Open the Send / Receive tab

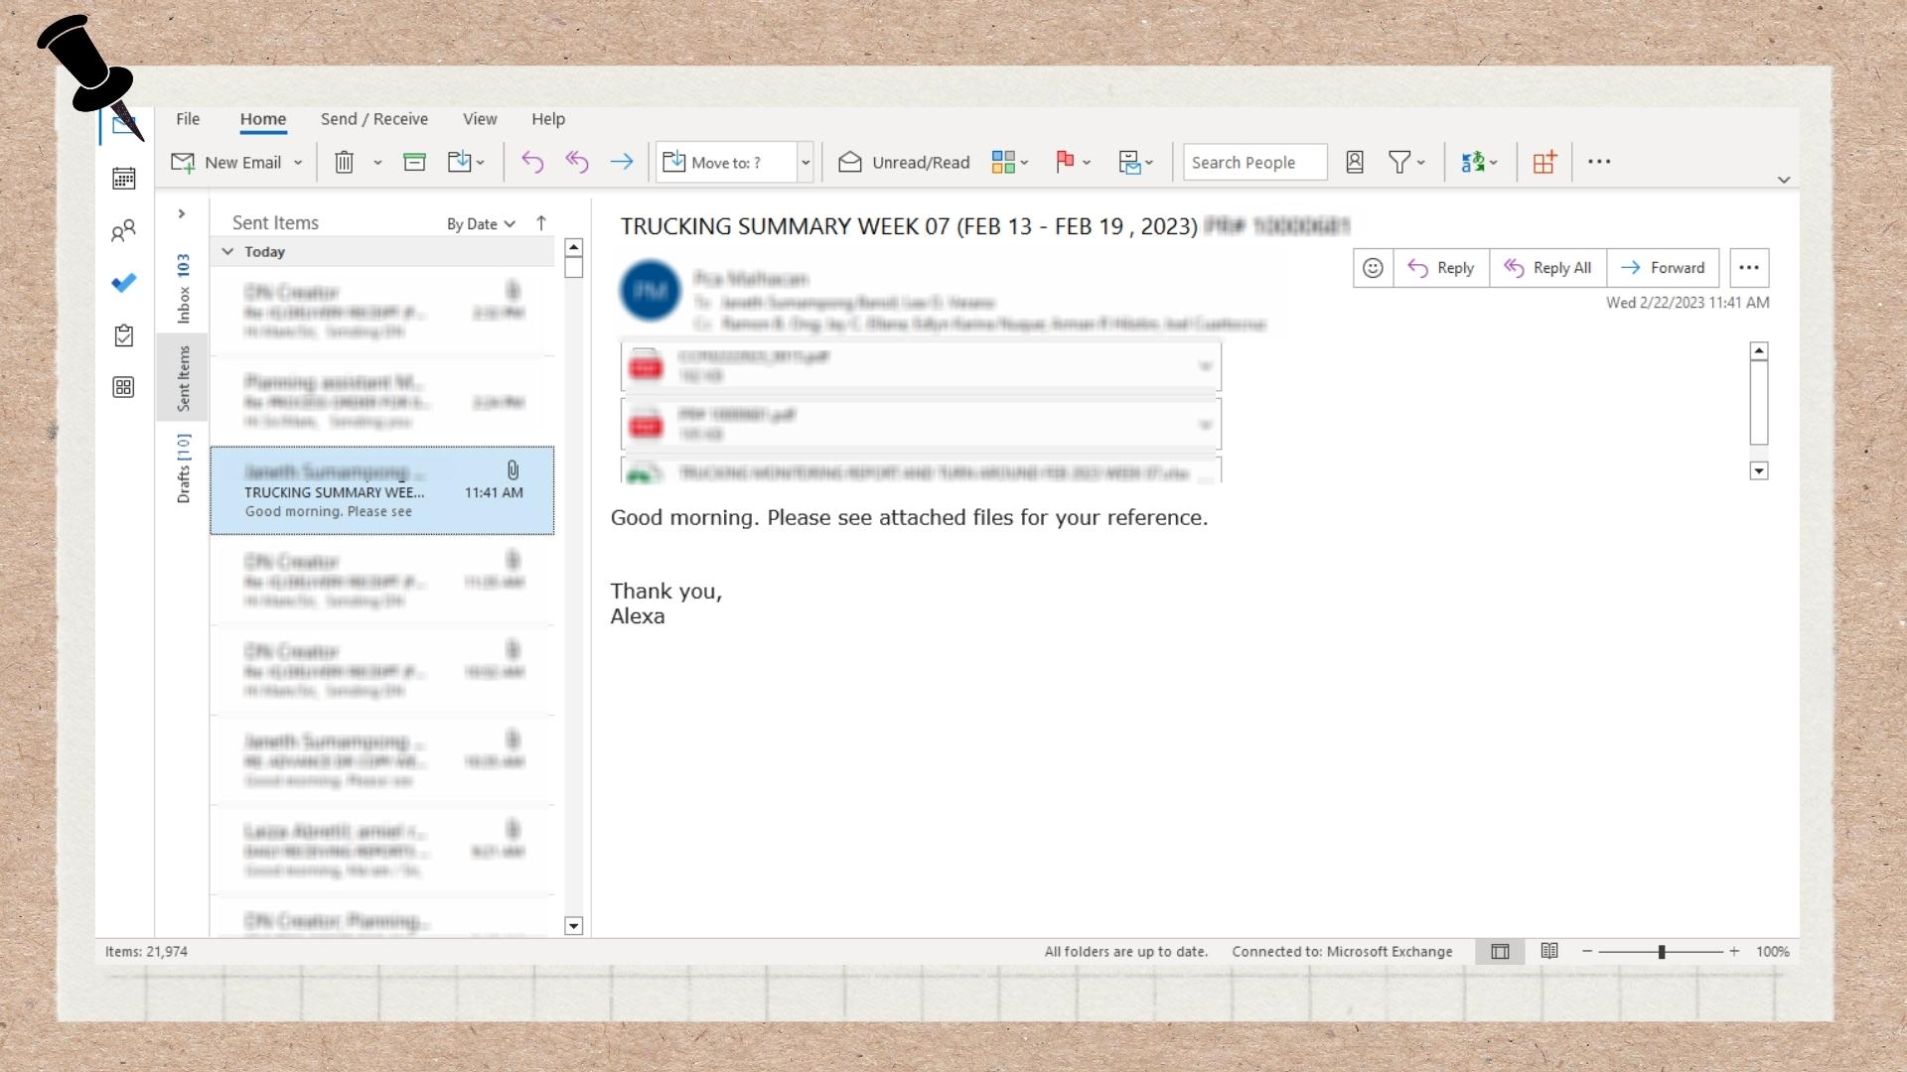click(373, 119)
